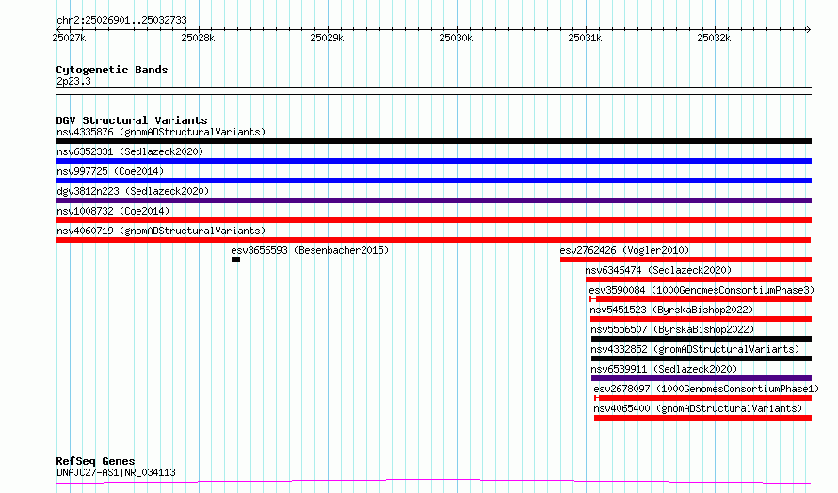Image resolution: width=838 pixels, height=493 pixels.
Task: Click the RefSeq Genes track title
Action: tap(95, 461)
